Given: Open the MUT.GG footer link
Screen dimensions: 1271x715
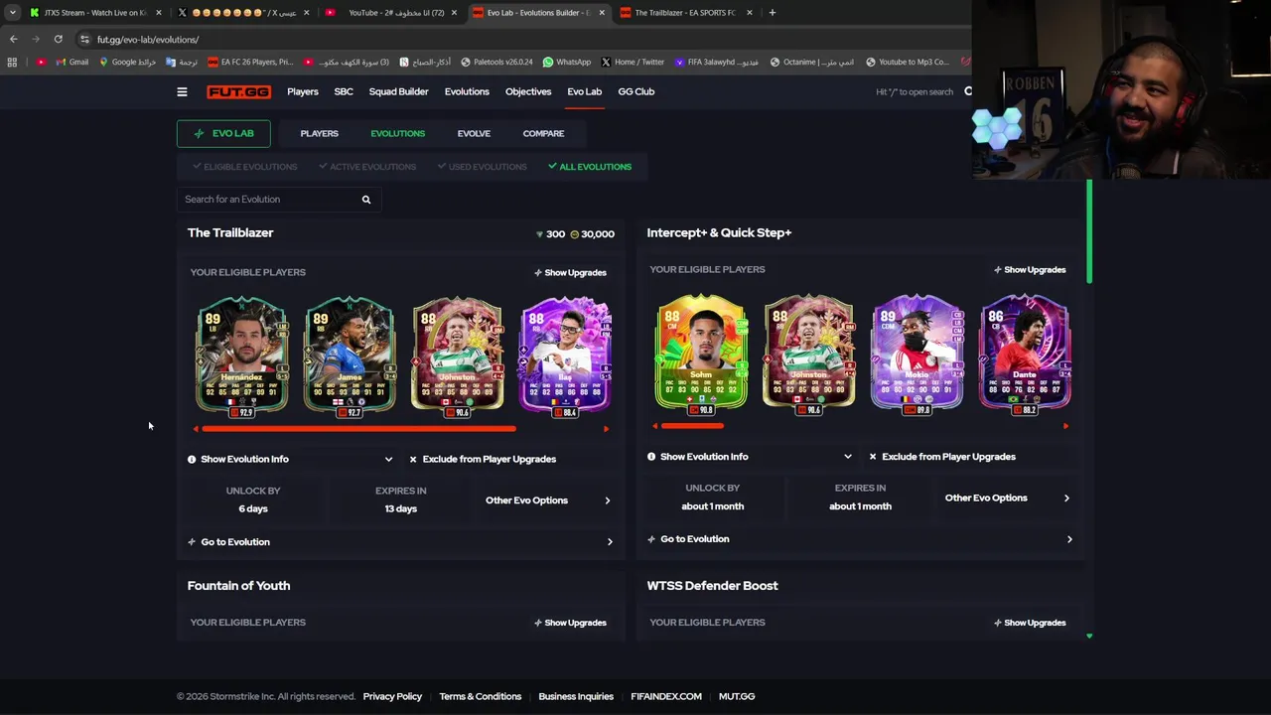Looking at the screenshot, I should 737,696.
